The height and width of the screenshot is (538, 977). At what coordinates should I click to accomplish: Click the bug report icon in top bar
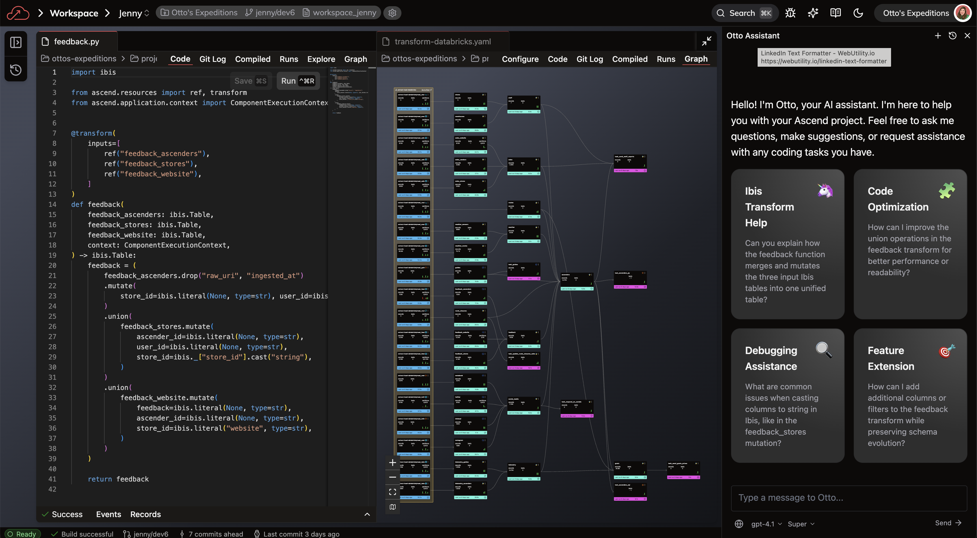tap(790, 13)
